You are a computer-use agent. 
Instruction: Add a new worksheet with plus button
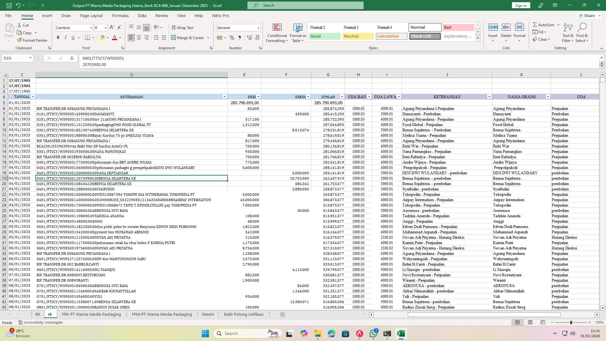282,314
